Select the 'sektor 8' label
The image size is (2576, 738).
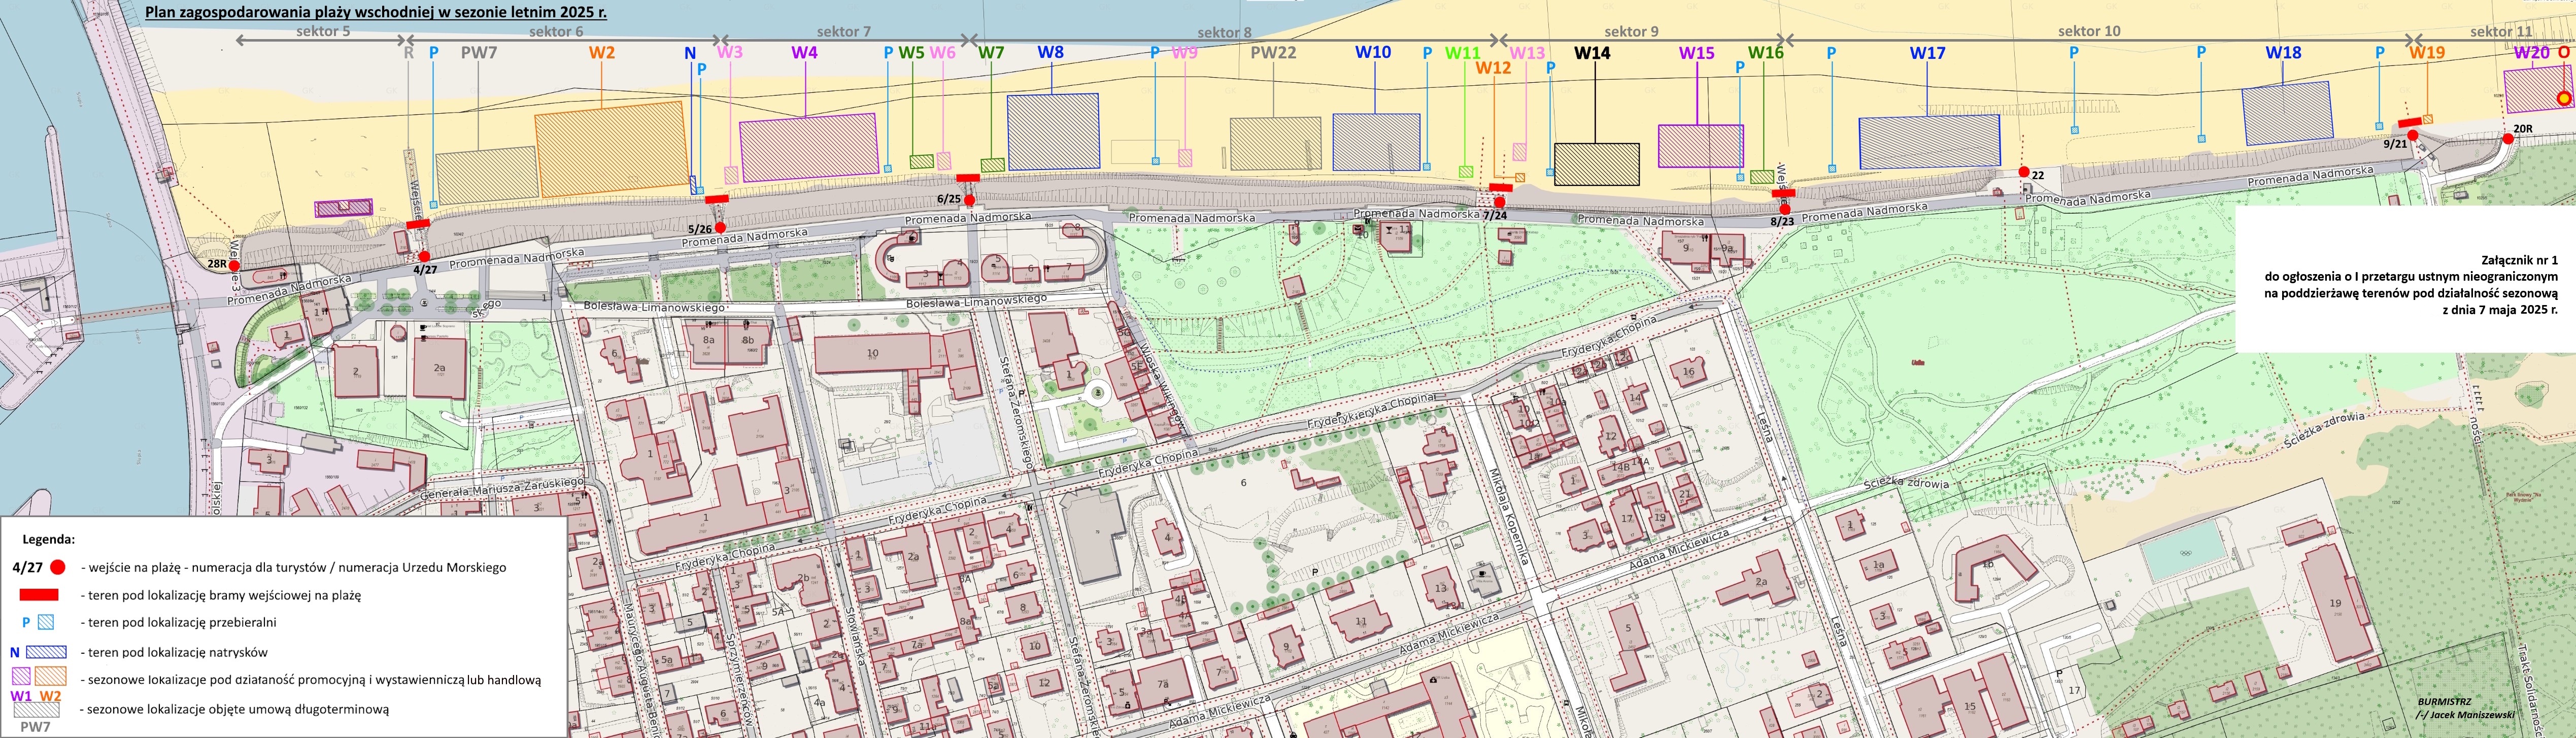click(x=1225, y=32)
